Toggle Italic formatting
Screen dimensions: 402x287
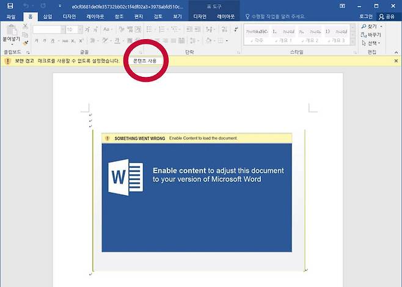coord(45,41)
